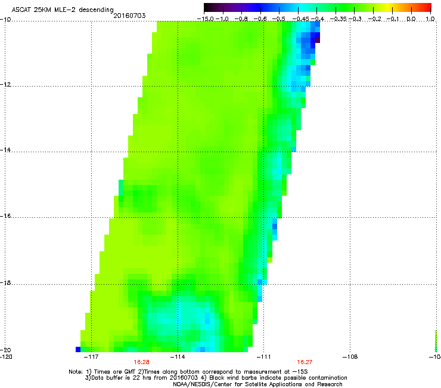Click the red end of the color bar

[427, 8]
